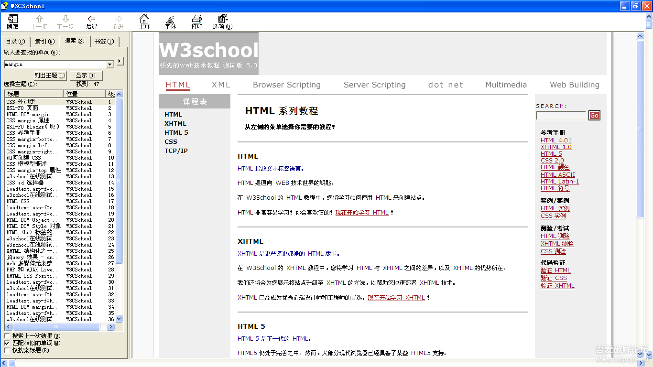Click the Hide (隐藏) toolbar icon

click(13, 22)
